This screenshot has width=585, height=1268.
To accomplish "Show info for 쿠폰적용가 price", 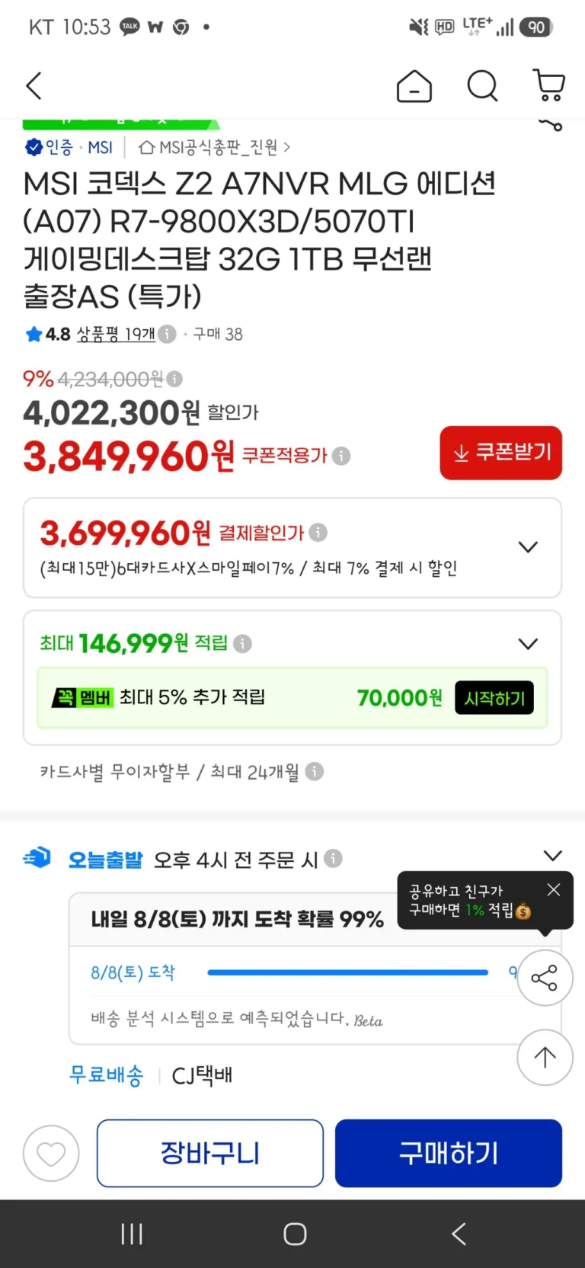I will (x=341, y=456).
